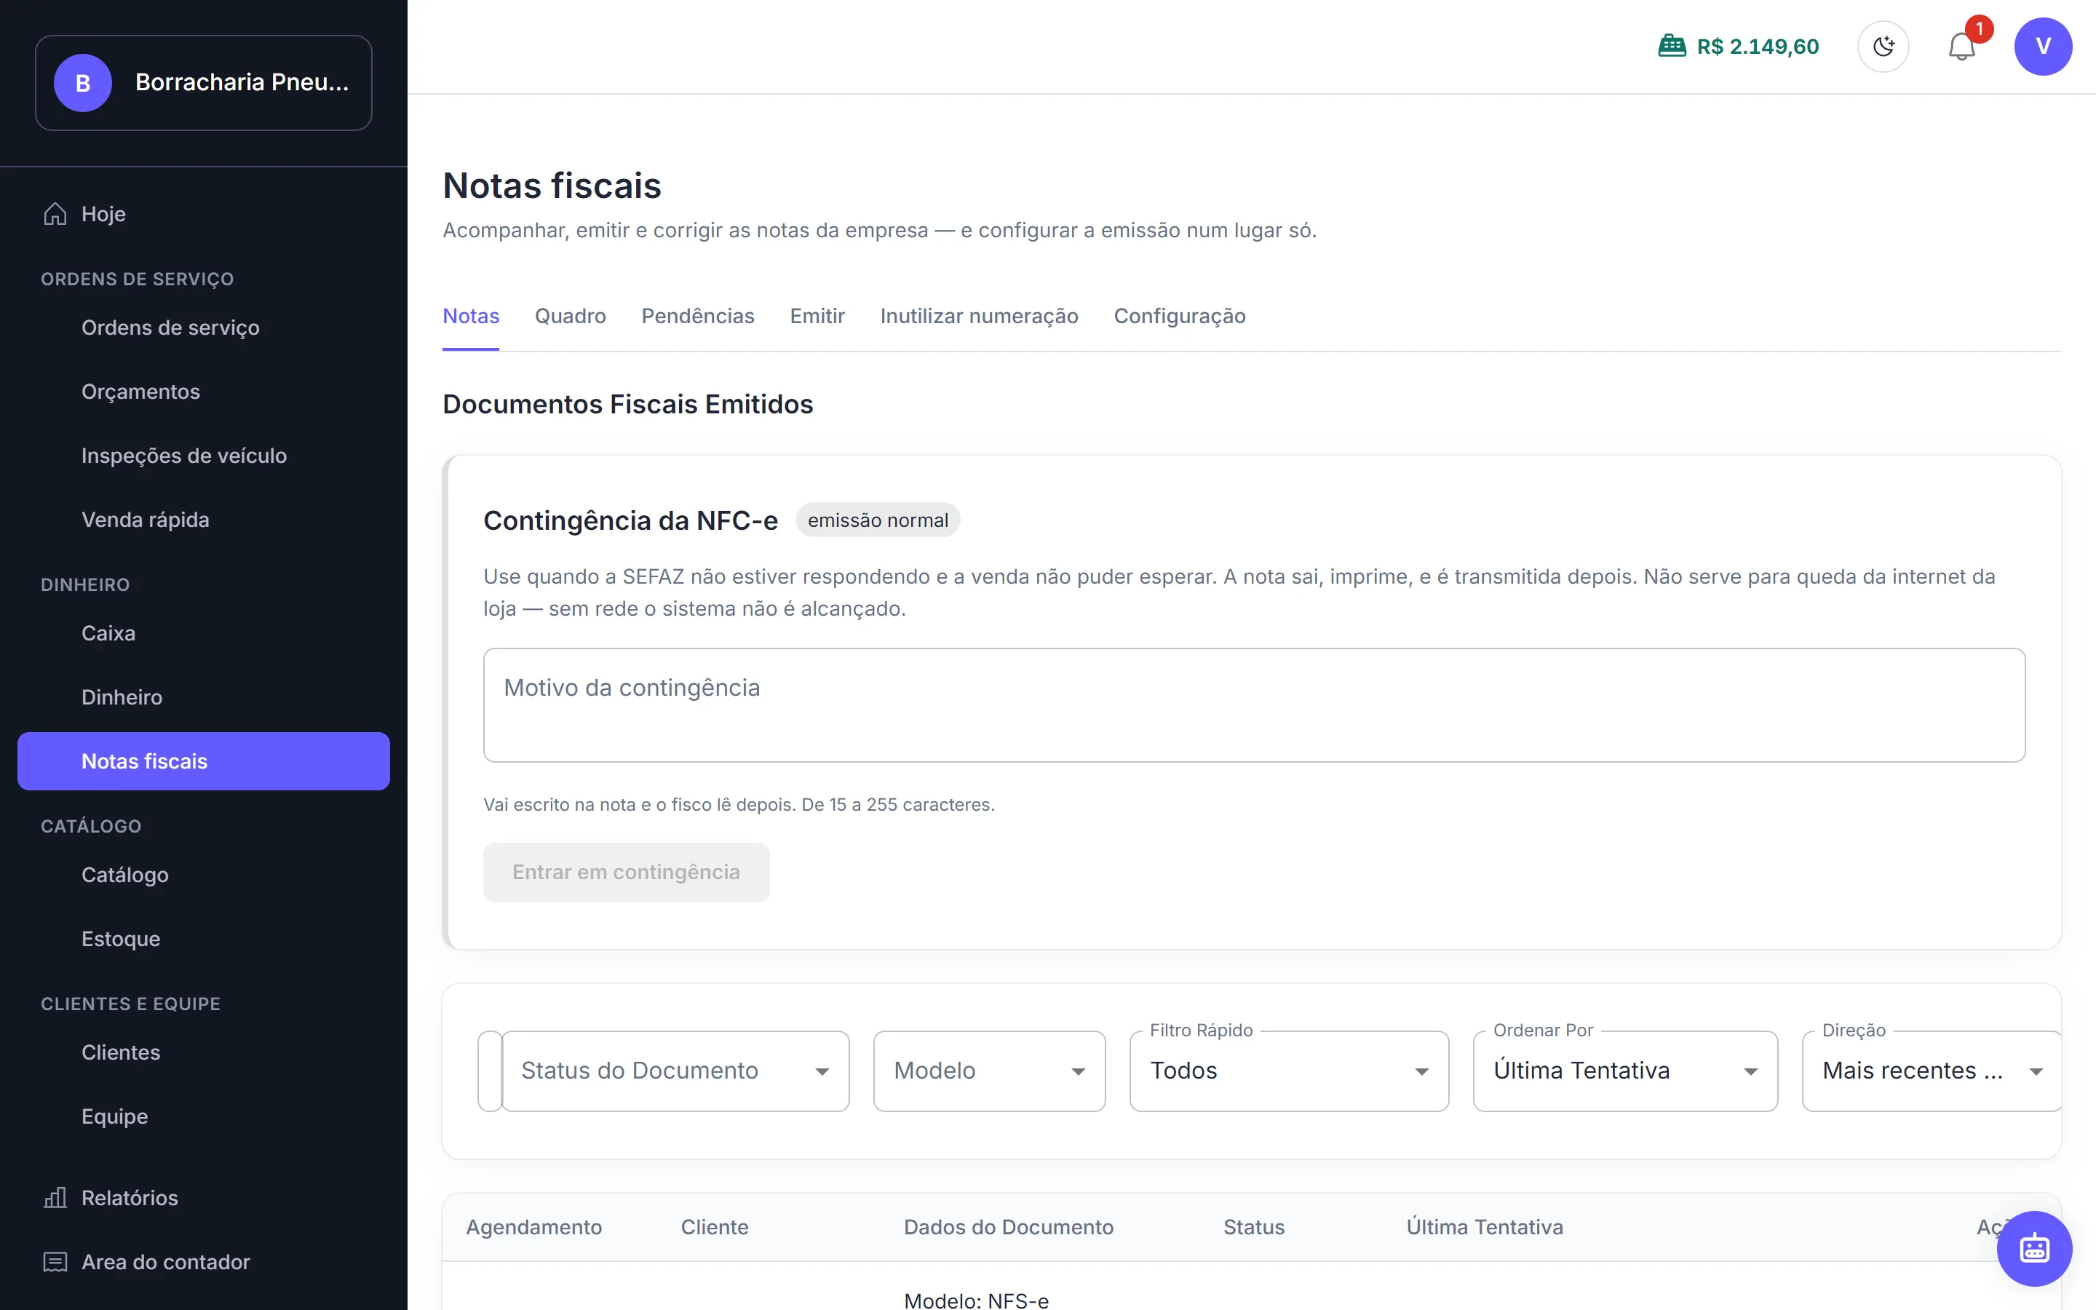Click the Relatórios chart icon
The image size is (2096, 1310).
point(55,1198)
